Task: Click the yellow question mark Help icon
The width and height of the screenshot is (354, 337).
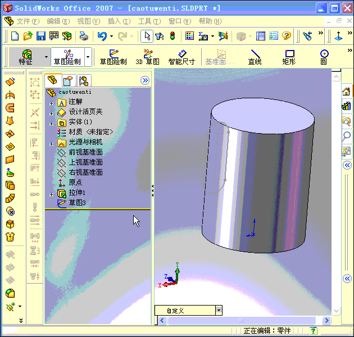Action: [x=286, y=36]
